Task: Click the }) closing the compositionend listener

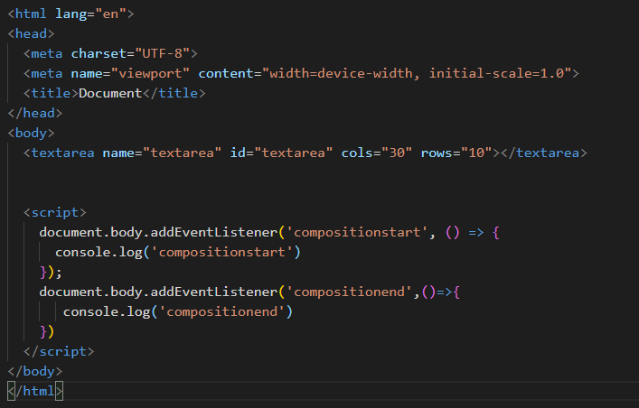Action: 47,332
